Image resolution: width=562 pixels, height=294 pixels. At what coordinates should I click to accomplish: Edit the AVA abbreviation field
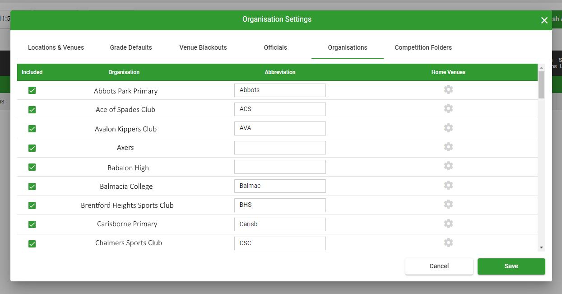click(x=280, y=128)
